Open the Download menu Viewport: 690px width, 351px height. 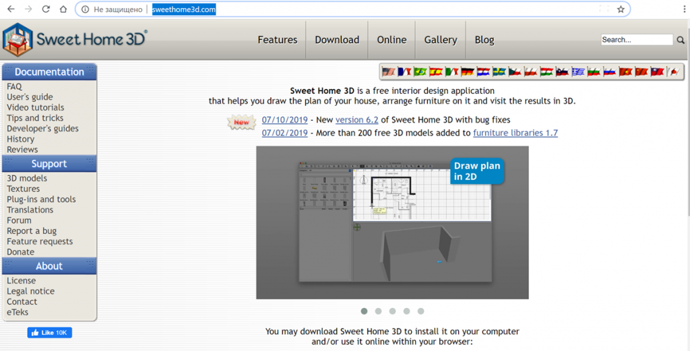pyautogui.click(x=337, y=40)
